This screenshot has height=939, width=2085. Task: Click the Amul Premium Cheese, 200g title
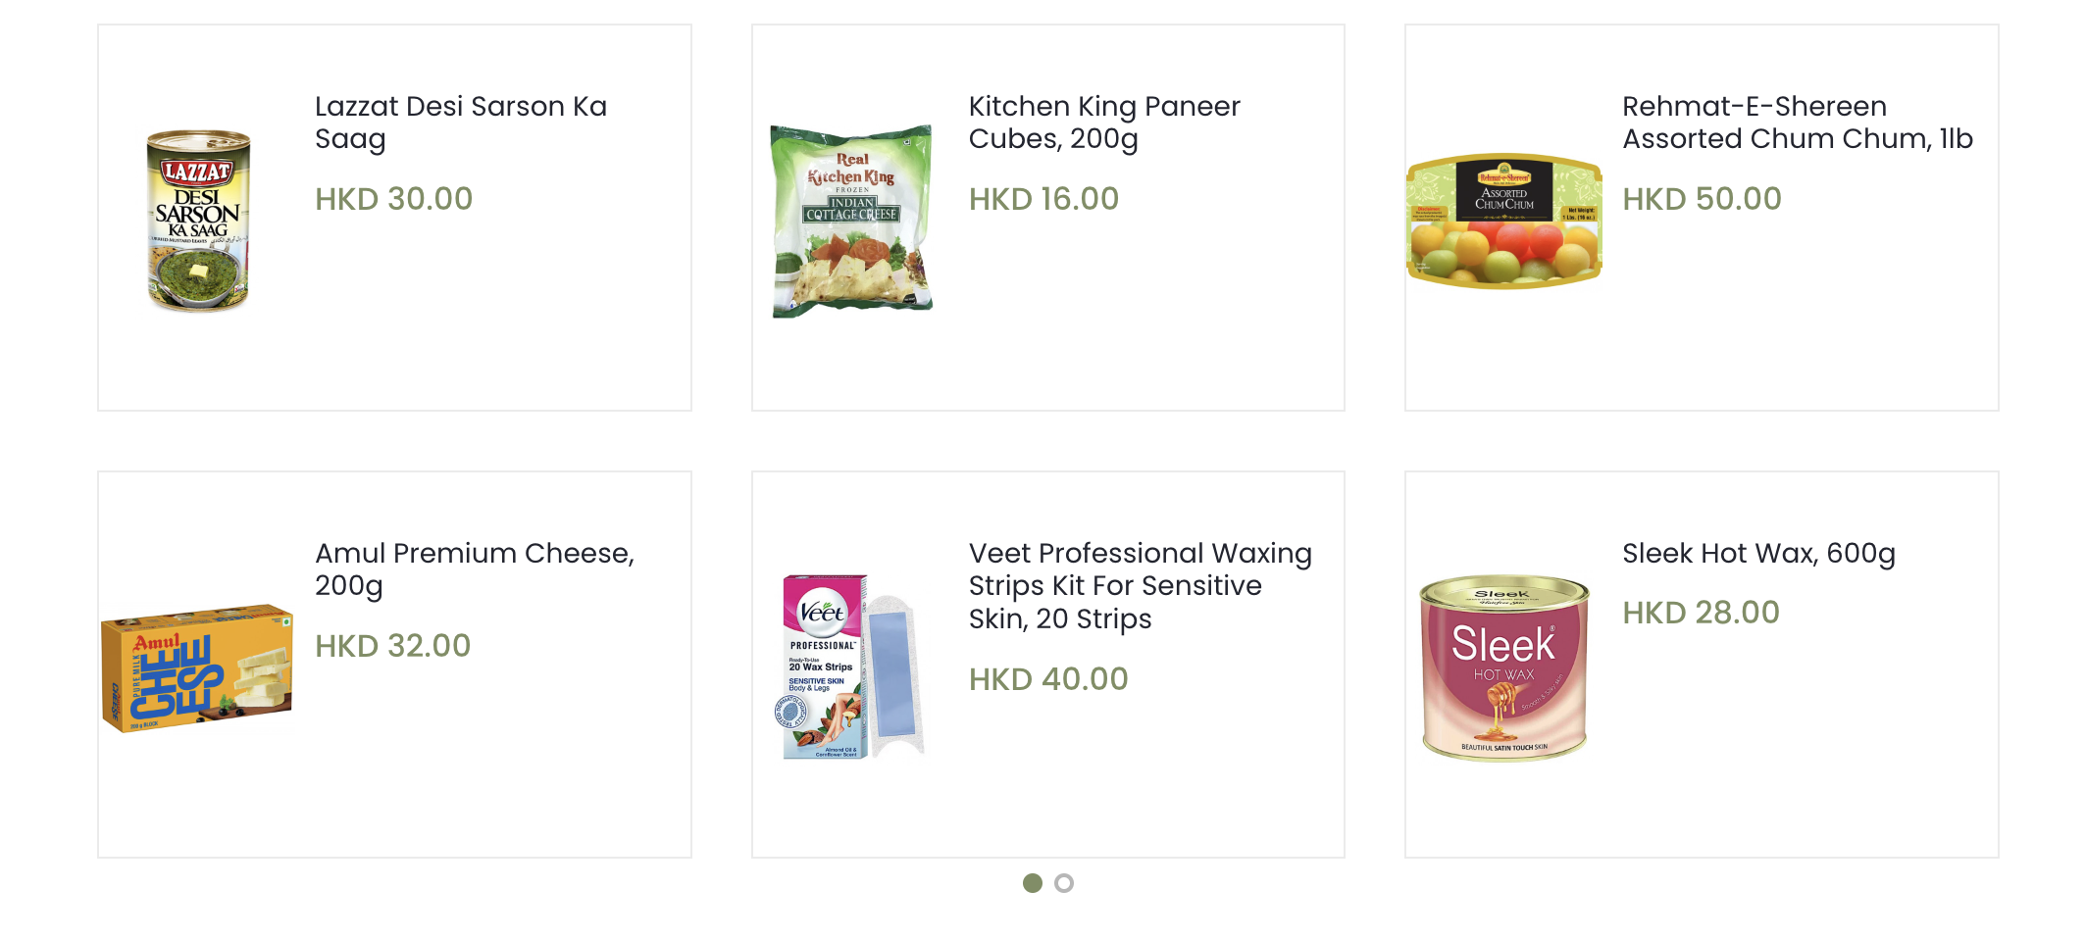coord(475,569)
